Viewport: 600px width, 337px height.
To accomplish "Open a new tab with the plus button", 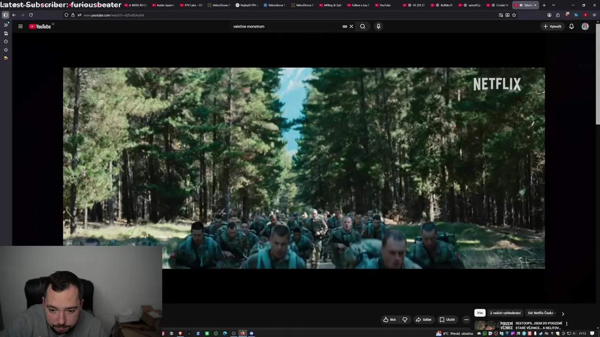I will 544,5.
